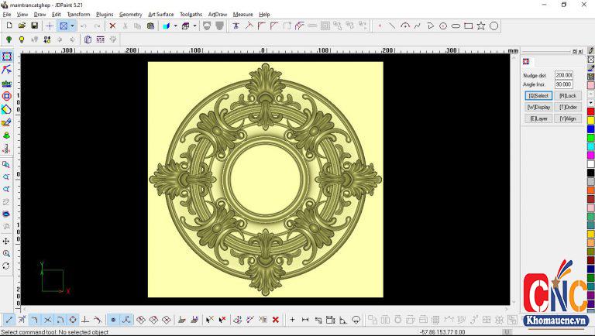The height and width of the screenshot is (336, 595).
Task: Open the dropdown arrow beside selection box tool
Action: (x=72, y=26)
